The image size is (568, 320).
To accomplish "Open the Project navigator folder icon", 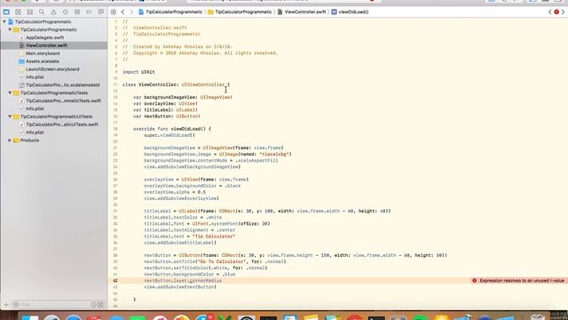I will point(6,12).
